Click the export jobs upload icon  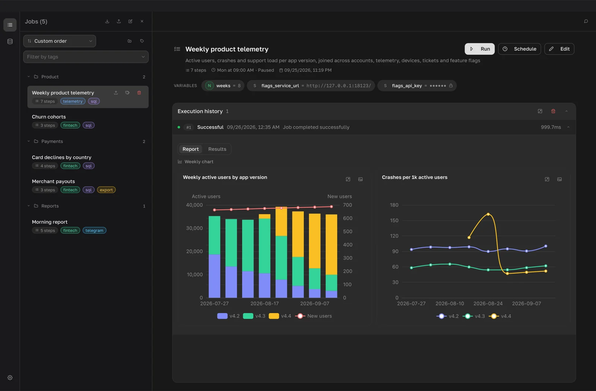(x=119, y=21)
